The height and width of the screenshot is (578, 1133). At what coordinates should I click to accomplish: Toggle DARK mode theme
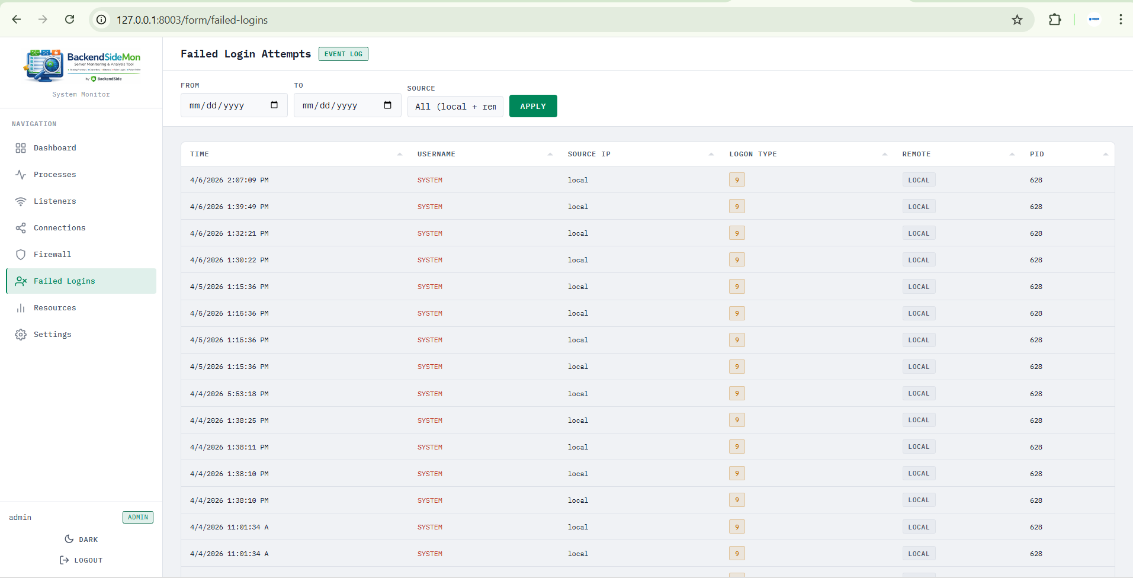81,540
